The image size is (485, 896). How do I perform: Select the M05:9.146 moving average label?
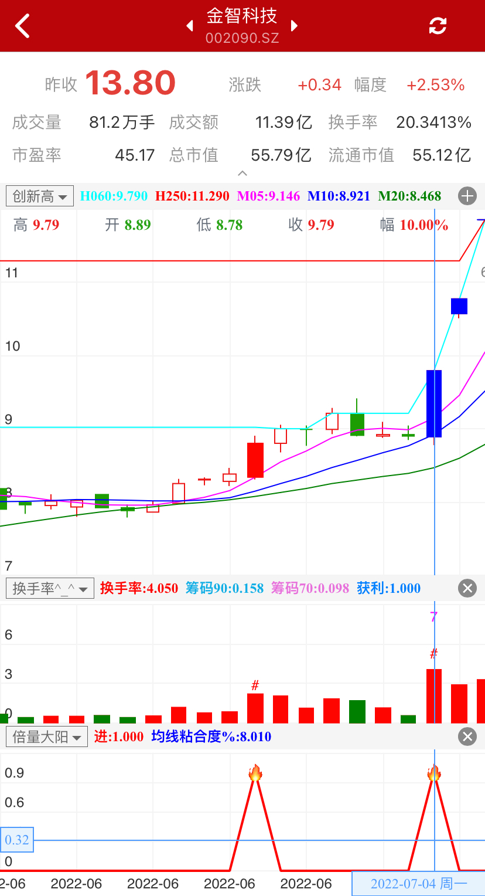pyautogui.click(x=268, y=196)
